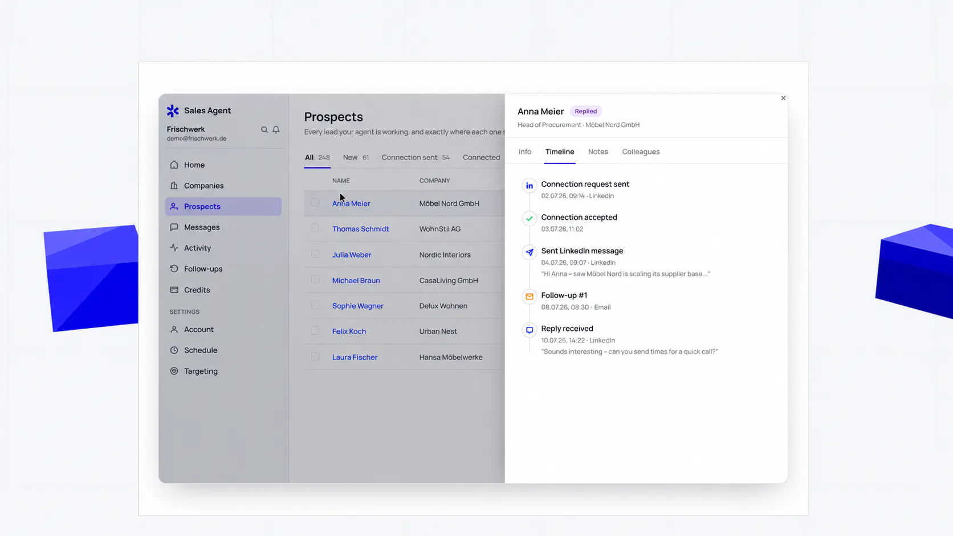Click the Home sidebar icon
Screen dimensions: 953x536
tap(174, 165)
